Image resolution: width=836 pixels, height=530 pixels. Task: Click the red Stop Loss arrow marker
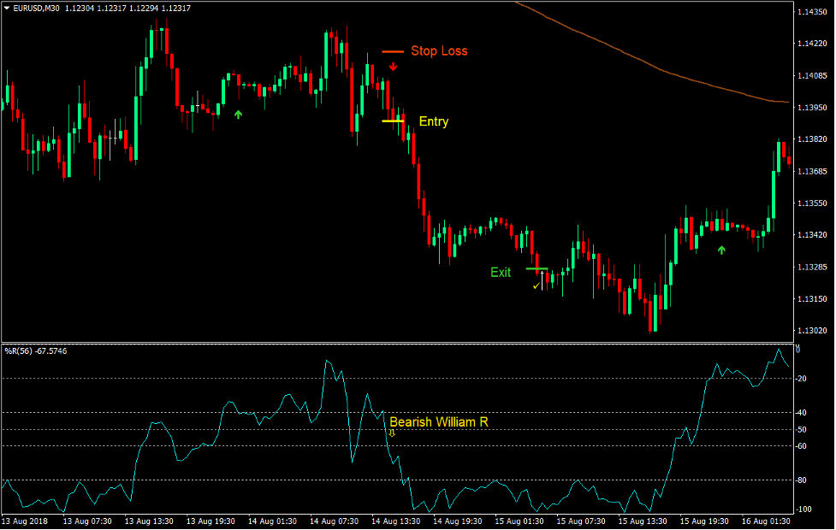point(393,67)
